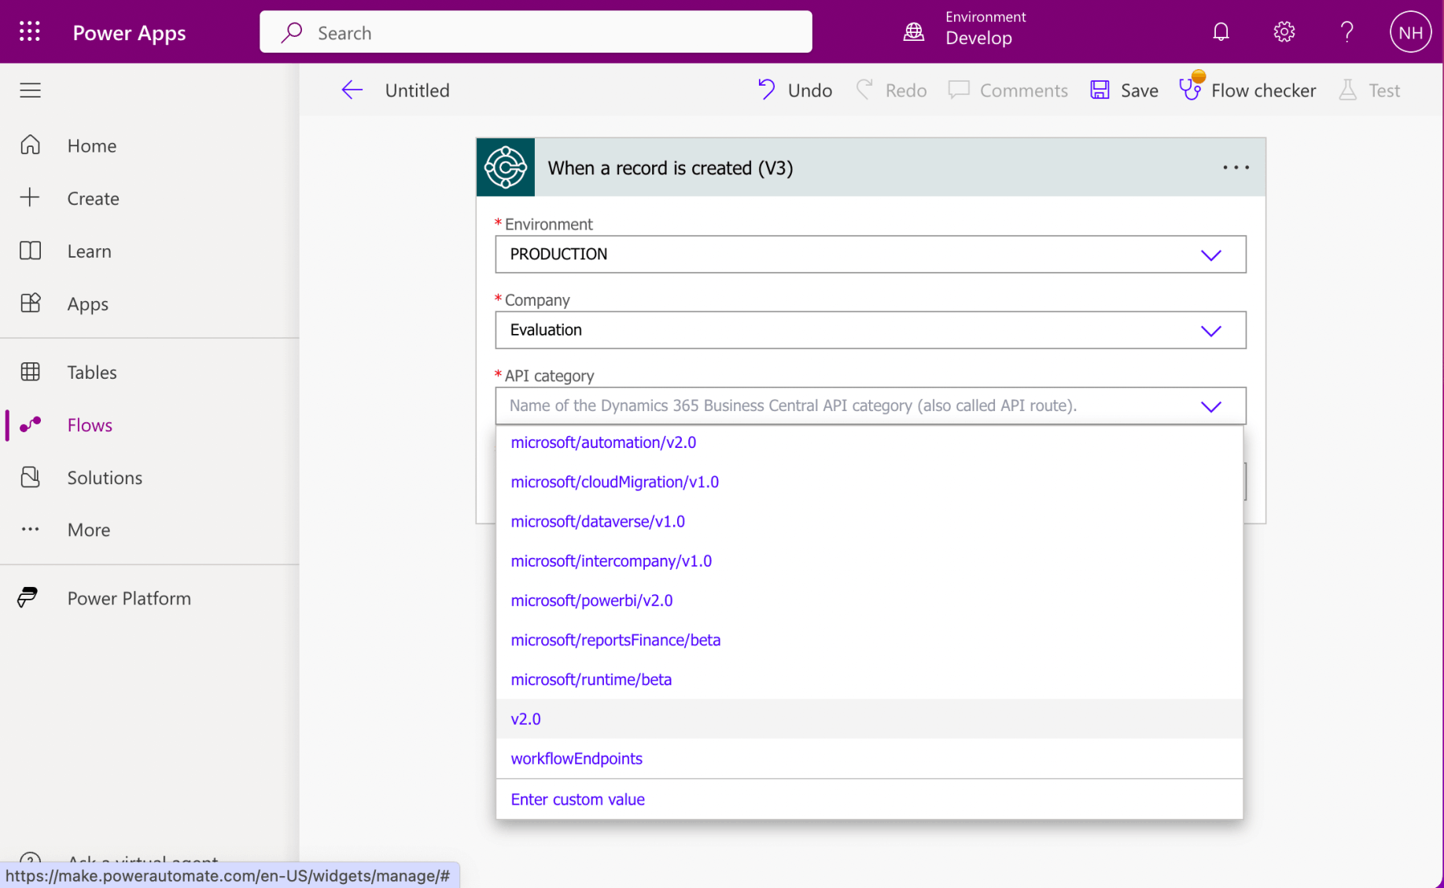Open the trigger card ellipsis menu
The width and height of the screenshot is (1444, 888).
pyautogui.click(x=1235, y=167)
